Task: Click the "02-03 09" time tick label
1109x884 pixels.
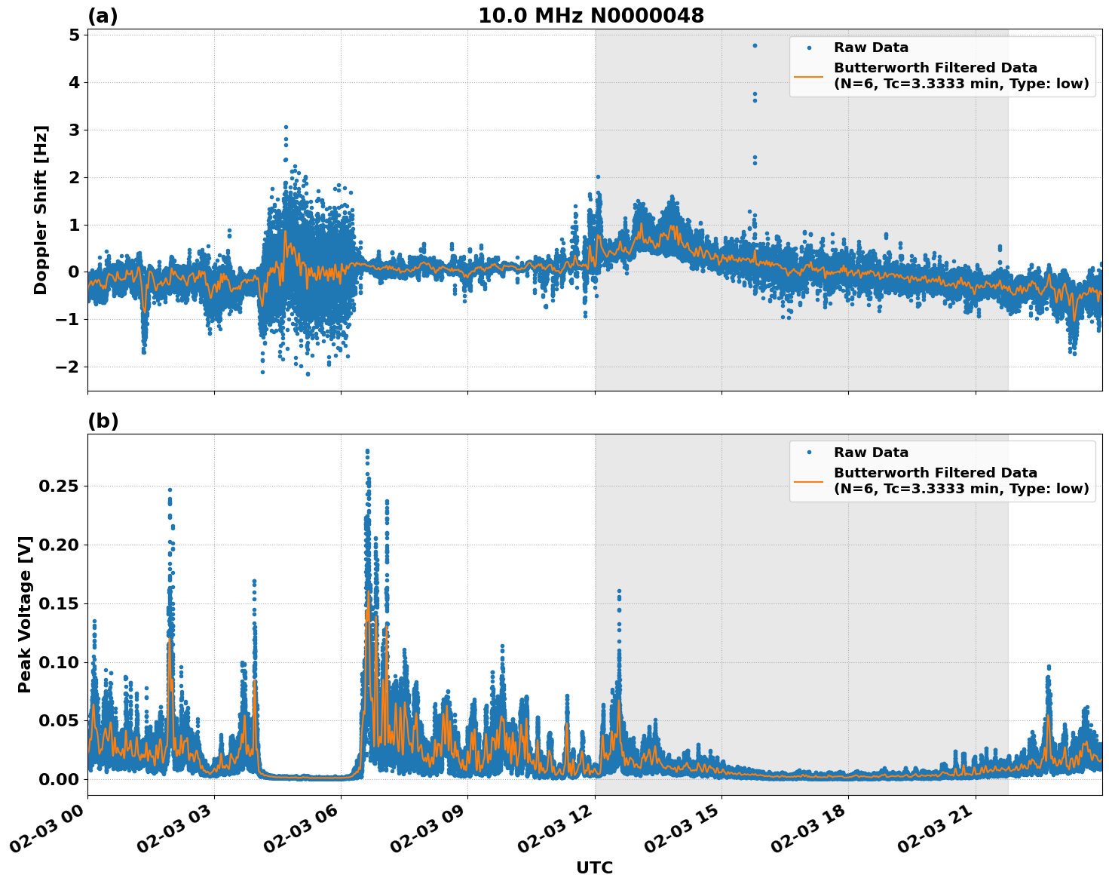Action: (x=427, y=828)
